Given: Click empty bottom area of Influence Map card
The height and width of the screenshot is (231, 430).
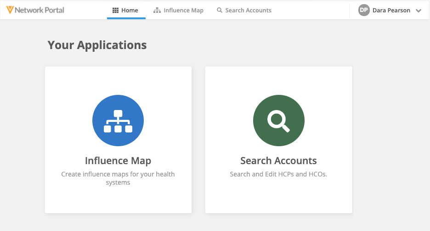Looking at the screenshot, I should pyautogui.click(x=118, y=201).
